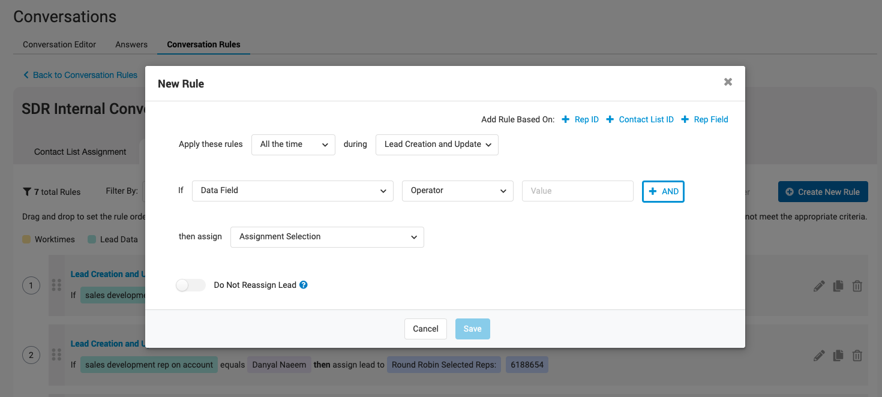Screen dimensions: 882x397
Task: Click the copy icon for rule 1
Action: click(x=838, y=286)
